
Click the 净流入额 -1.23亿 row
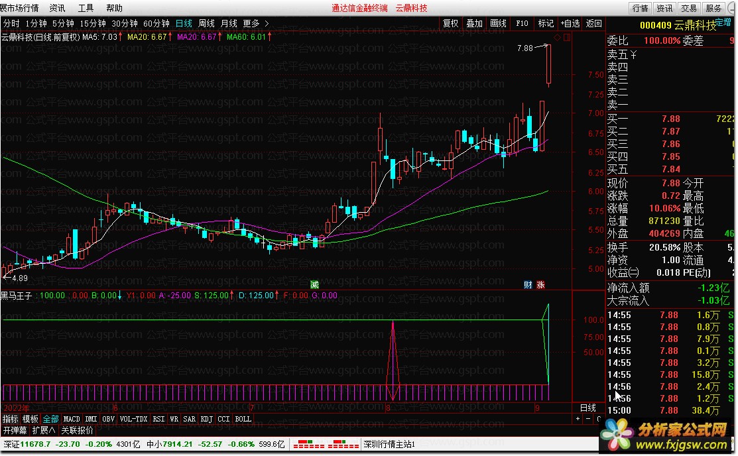[x=670, y=288]
